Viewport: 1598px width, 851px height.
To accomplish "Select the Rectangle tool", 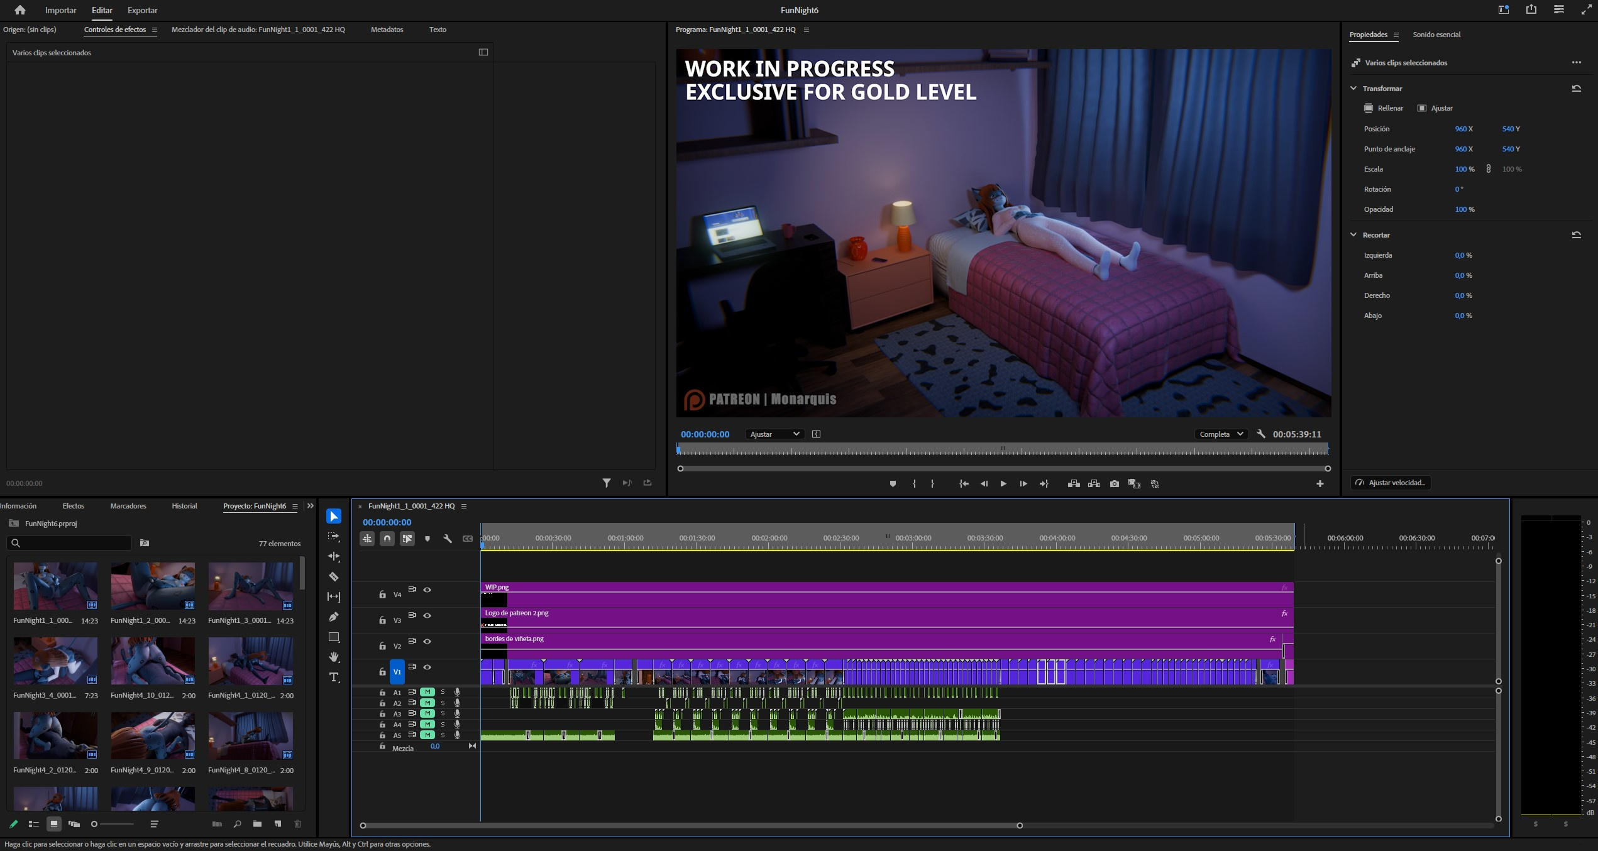I will 334,637.
